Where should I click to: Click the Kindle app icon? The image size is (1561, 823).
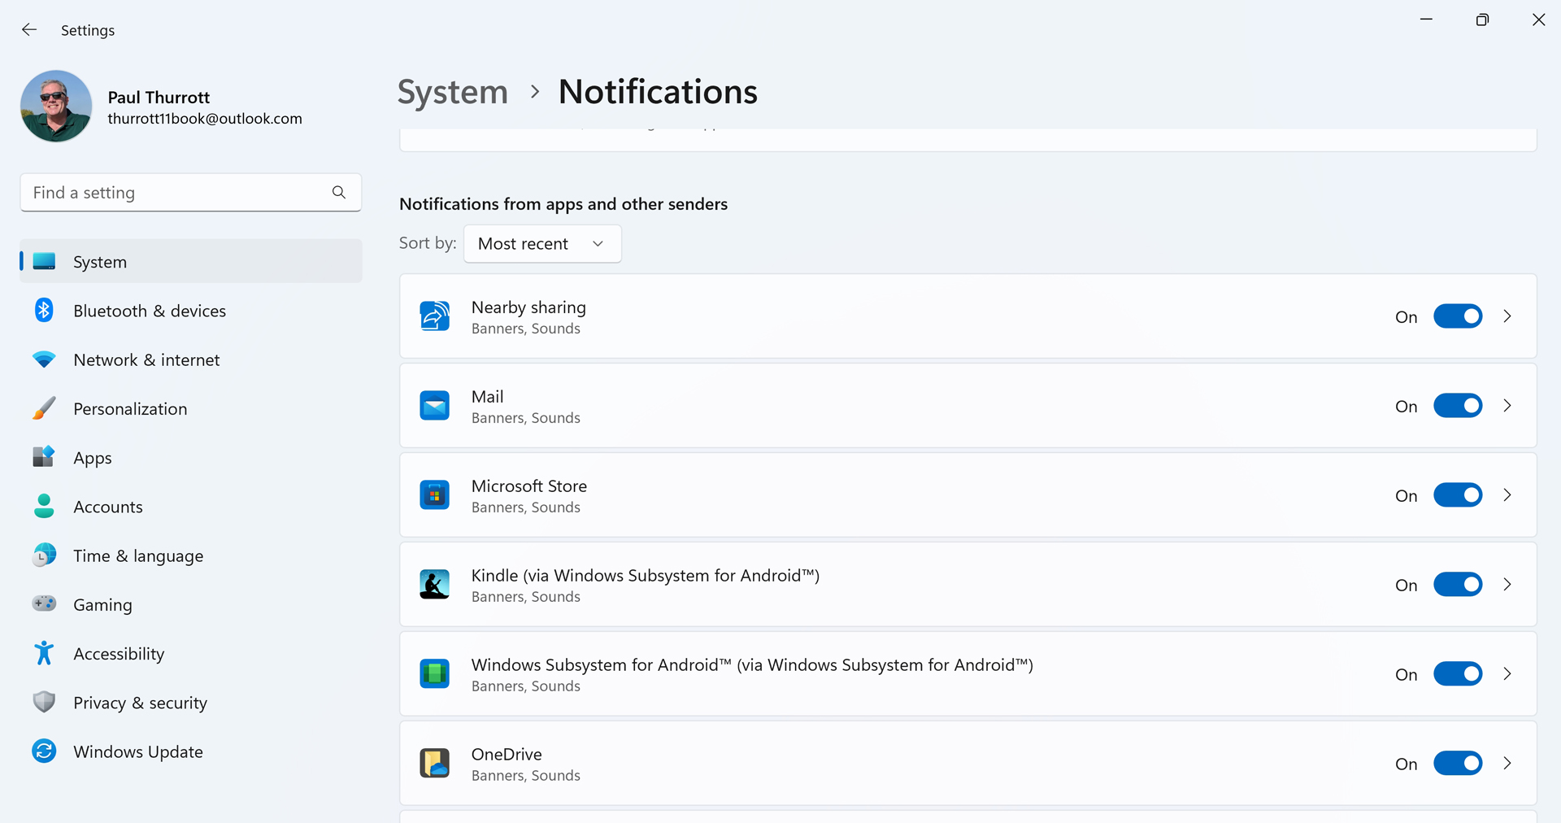tap(434, 585)
